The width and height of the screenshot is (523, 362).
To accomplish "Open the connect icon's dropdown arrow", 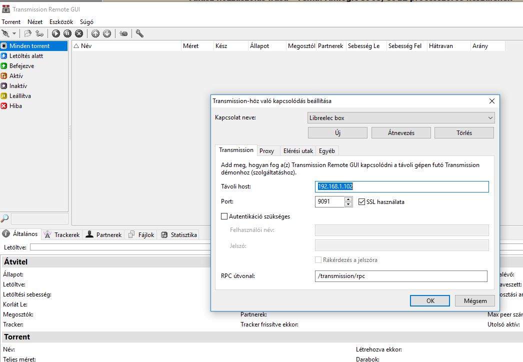I will [14, 33].
